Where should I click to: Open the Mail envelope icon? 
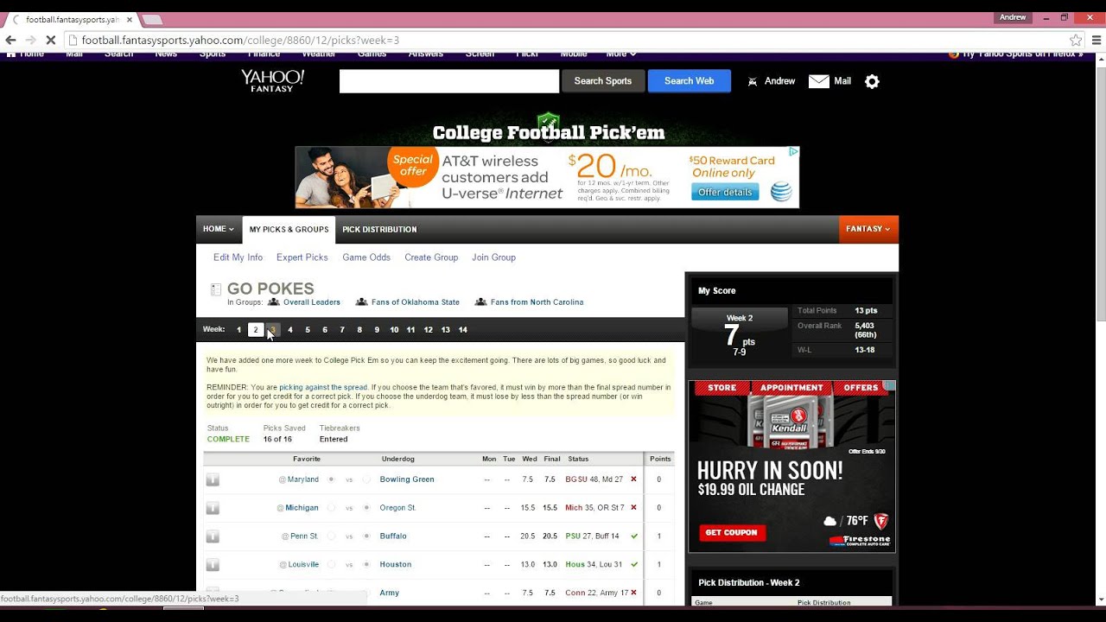(x=818, y=81)
